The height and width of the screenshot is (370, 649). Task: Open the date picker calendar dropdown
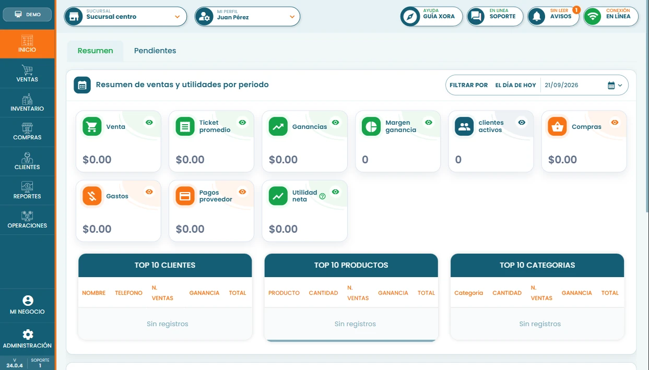pos(615,85)
